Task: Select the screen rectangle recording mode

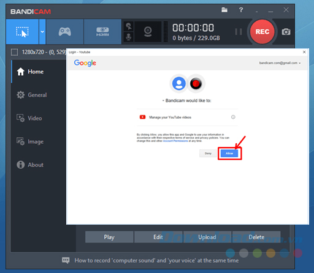Action: (x=22, y=32)
